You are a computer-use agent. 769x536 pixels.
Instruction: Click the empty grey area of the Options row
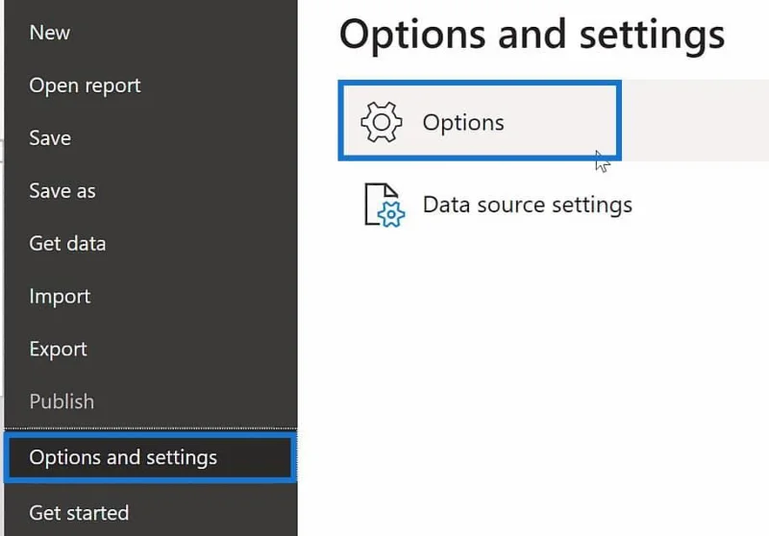[x=695, y=120]
